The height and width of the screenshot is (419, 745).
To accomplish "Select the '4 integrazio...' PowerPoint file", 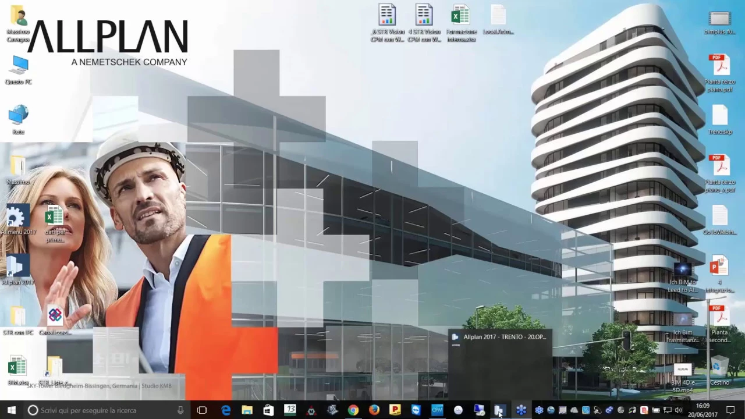I will (719, 274).
